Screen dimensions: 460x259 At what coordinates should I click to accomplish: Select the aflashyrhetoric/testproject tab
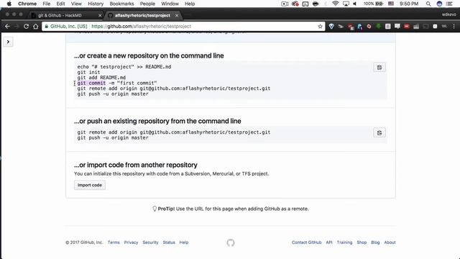(142, 15)
